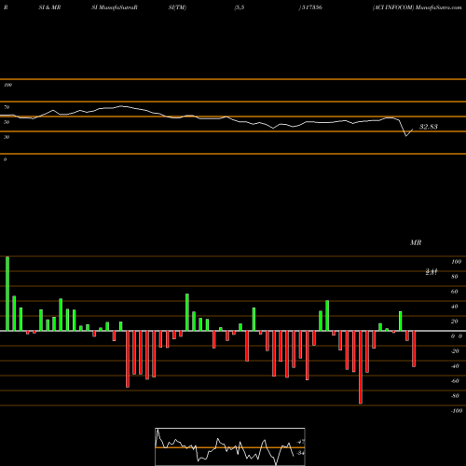Viewport: 466px width, 466px height.
Task: Click the MR axis label 20
Action: [x=455, y=322]
